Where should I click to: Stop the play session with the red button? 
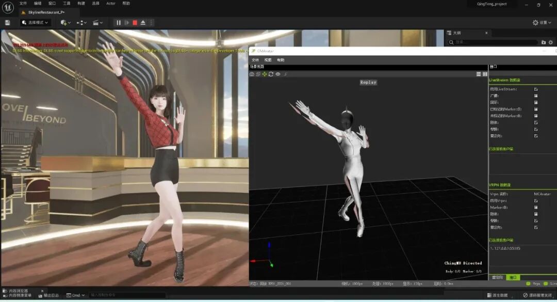tap(135, 23)
